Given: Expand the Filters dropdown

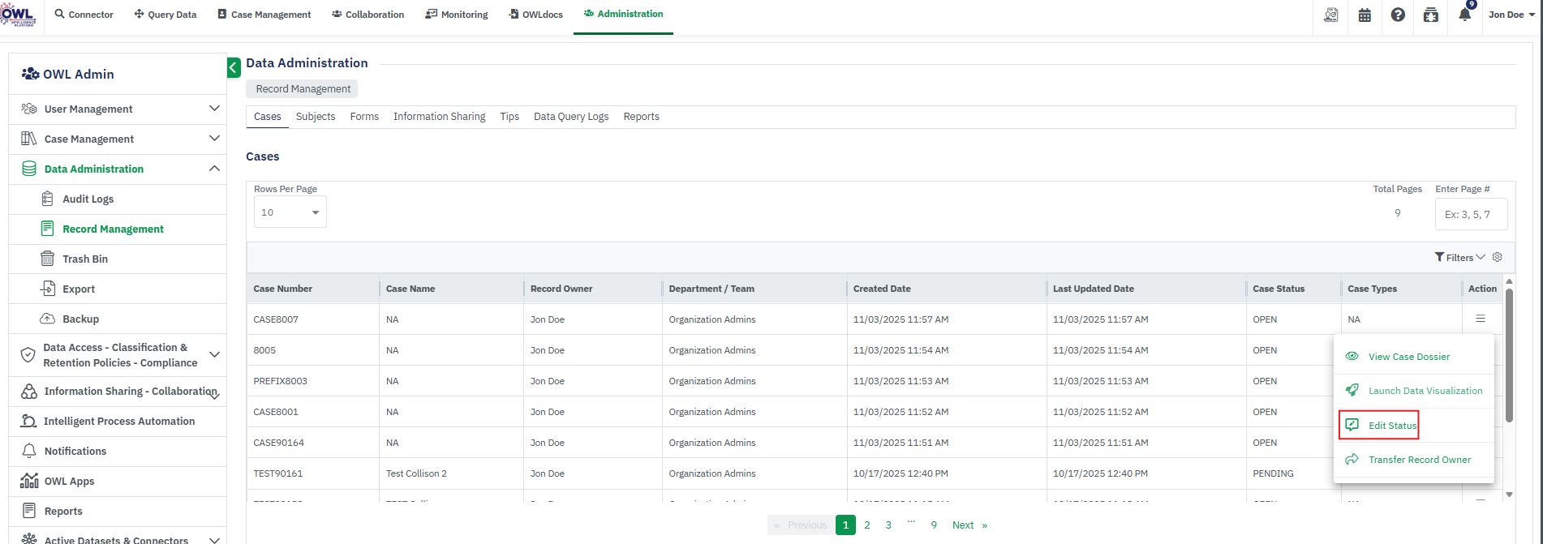Looking at the screenshot, I should pyautogui.click(x=1459, y=257).
